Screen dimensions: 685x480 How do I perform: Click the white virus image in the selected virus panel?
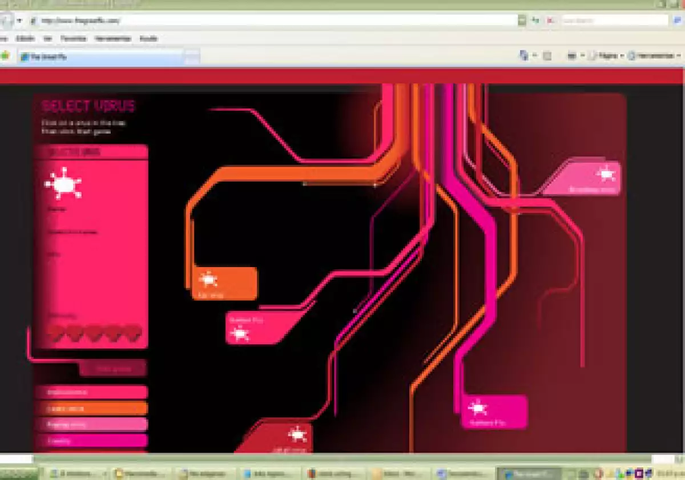click(63, 184)
